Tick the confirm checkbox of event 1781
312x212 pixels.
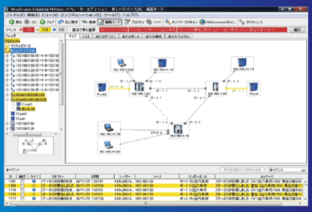[x=22, y=181]
